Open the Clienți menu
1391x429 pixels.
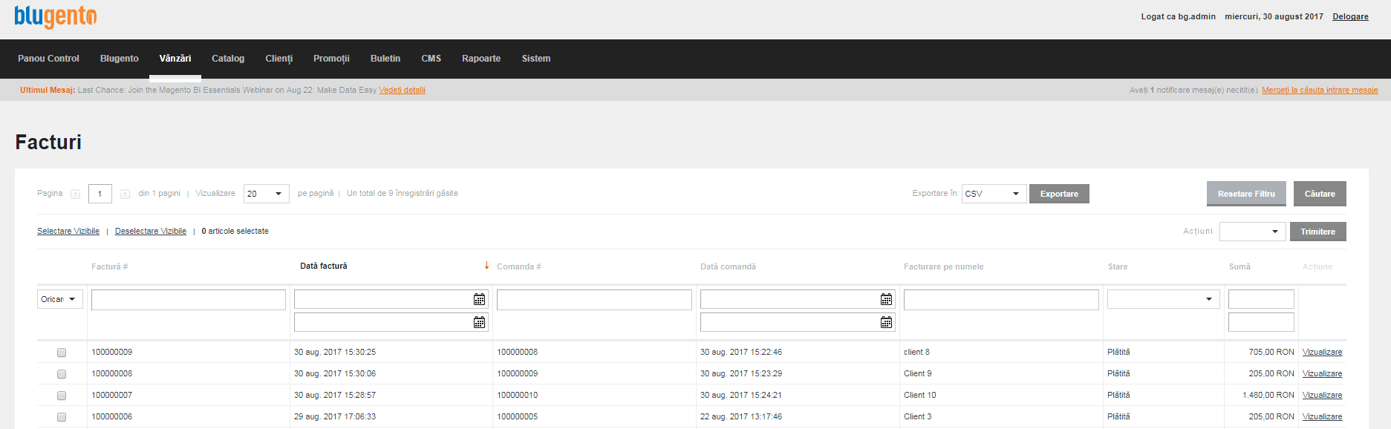[279, 59]
